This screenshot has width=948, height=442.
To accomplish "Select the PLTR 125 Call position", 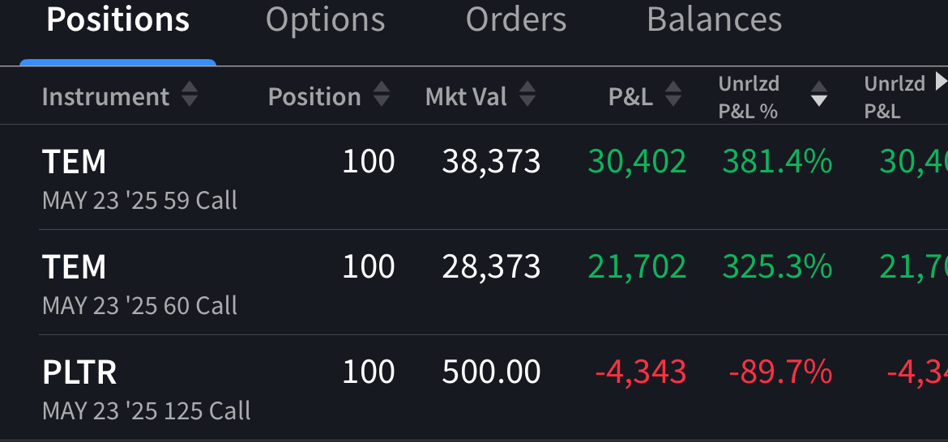I will coord(146,388).
